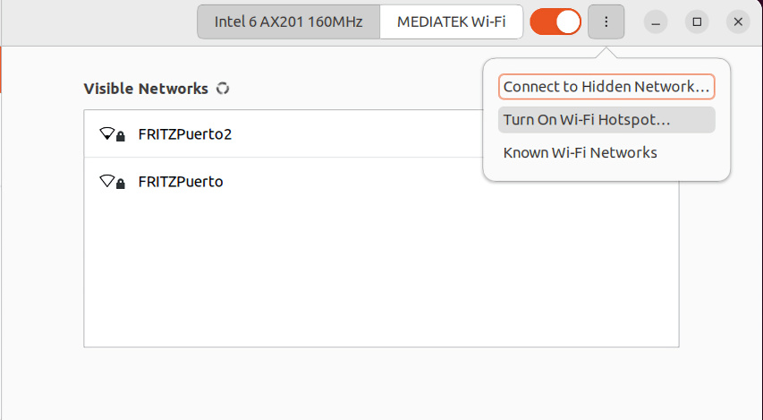Close the Wi-Fi settings window
This screenshot has width=763, height=420.
point(738,21)
